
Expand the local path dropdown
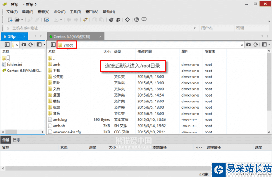point(17,45)
